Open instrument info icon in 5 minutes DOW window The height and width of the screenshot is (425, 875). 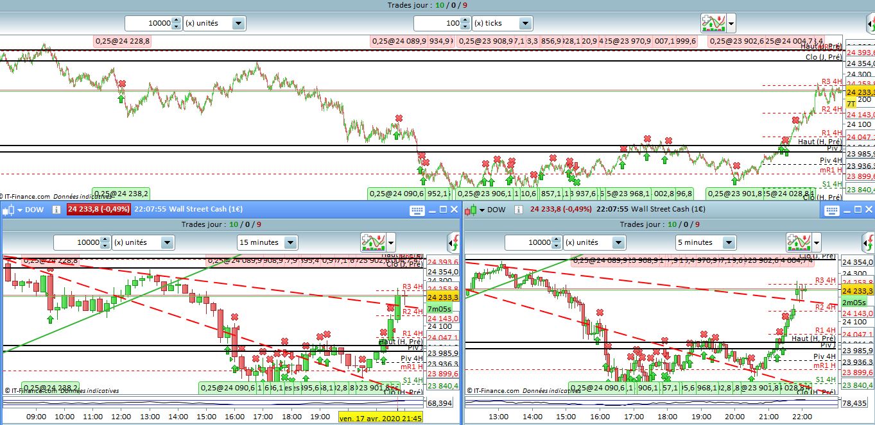519,209
